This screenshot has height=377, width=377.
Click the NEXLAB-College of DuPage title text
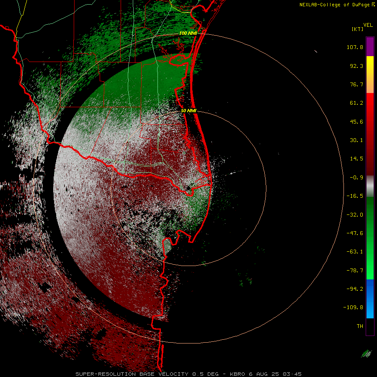tap(337, 5)
